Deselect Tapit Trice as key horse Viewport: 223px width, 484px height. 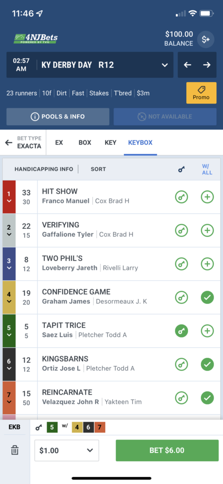(x=182, y=331)
